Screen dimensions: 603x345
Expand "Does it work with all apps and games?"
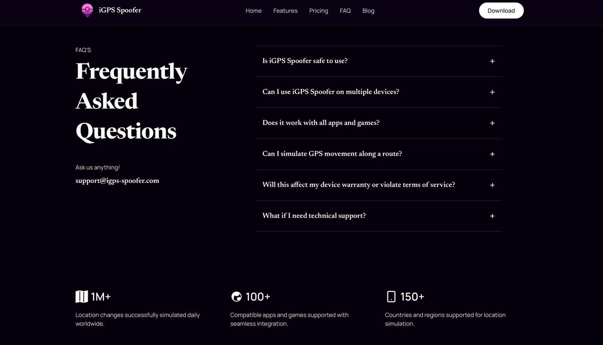[x=321, y=123]
